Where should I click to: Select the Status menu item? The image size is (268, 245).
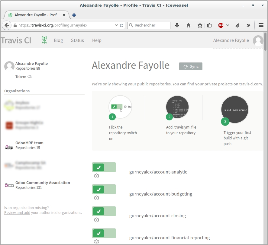click(77, 40)
